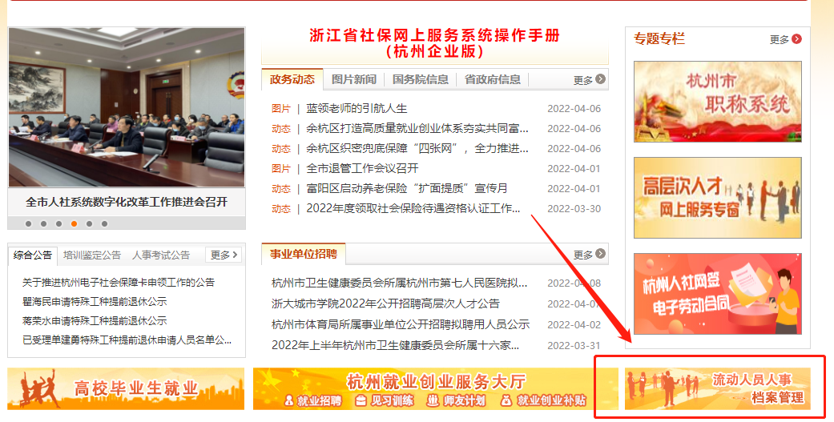Open news 全市退管工作会议召开
Screen dimensions: 834x422
362,168
